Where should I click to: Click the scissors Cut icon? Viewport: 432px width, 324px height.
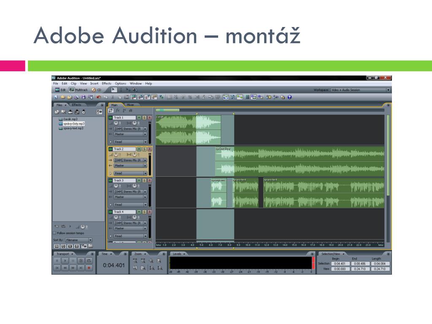[x=112, y=97]
